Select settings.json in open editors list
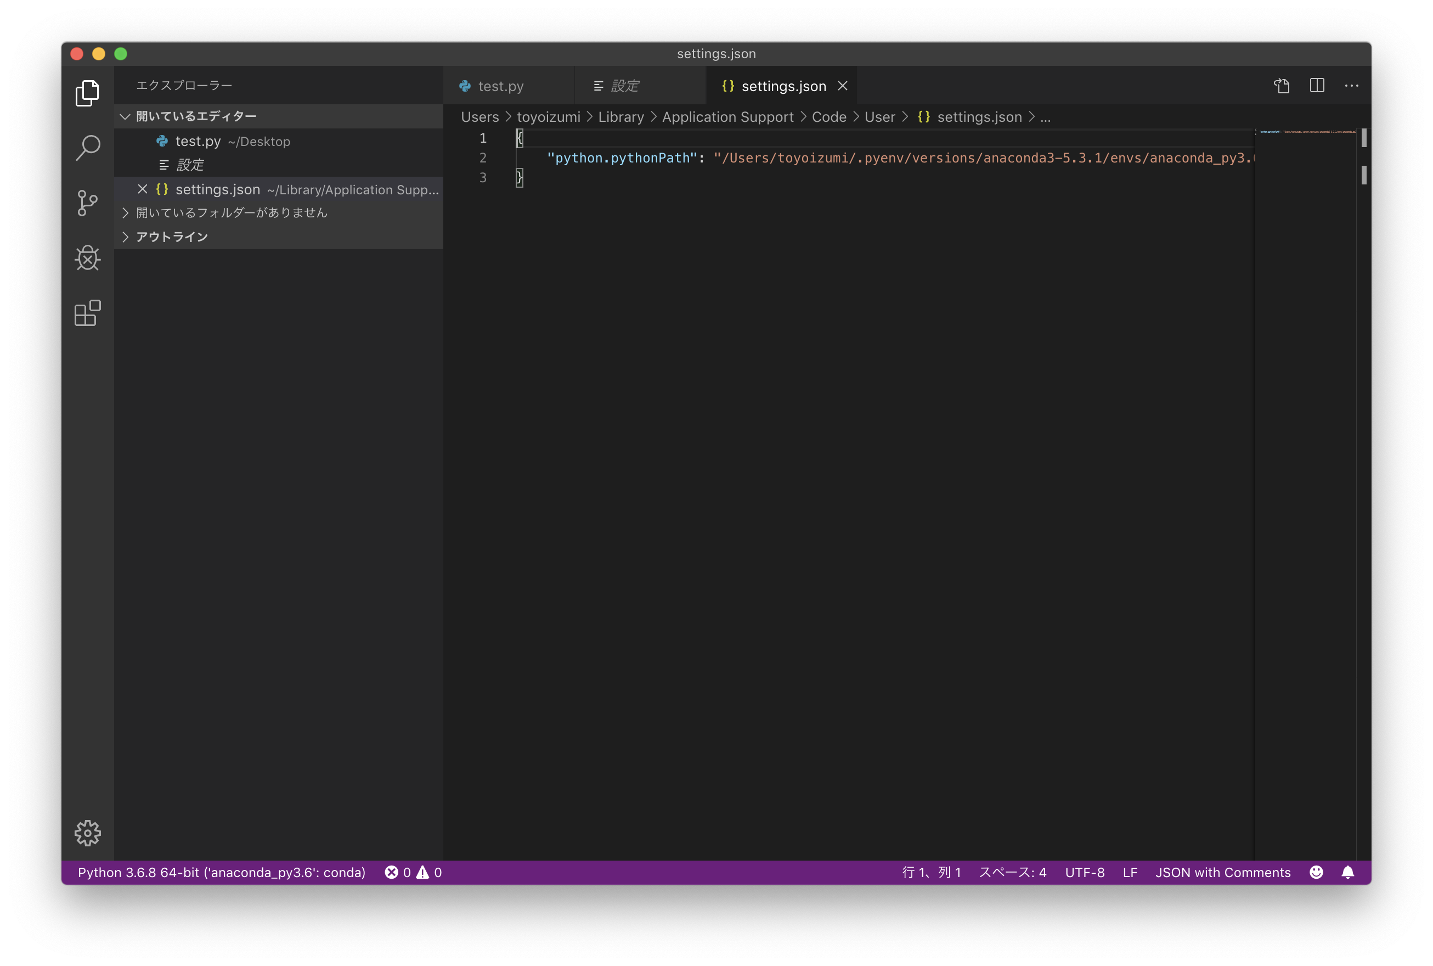 tap(278, 189)
